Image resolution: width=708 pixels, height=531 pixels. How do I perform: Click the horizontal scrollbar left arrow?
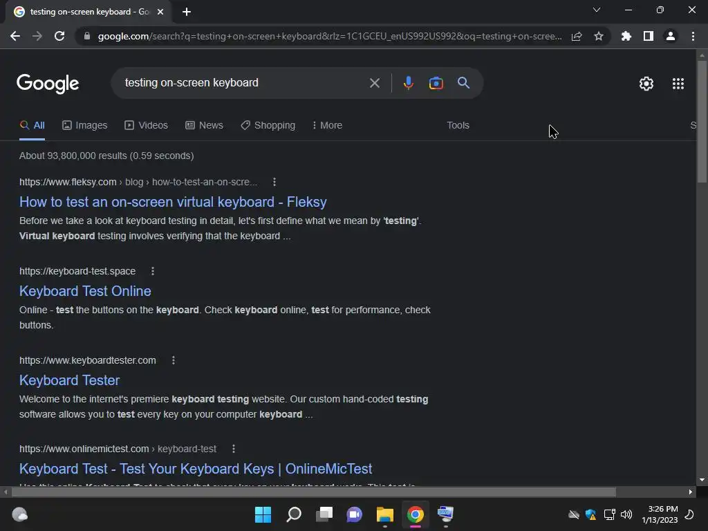pos(6,492)
